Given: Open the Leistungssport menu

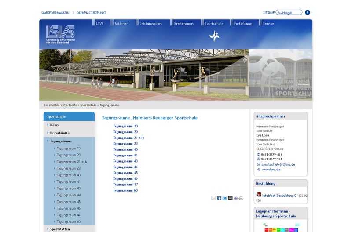Looking at the screenshot, I should (x=150, y=23).
